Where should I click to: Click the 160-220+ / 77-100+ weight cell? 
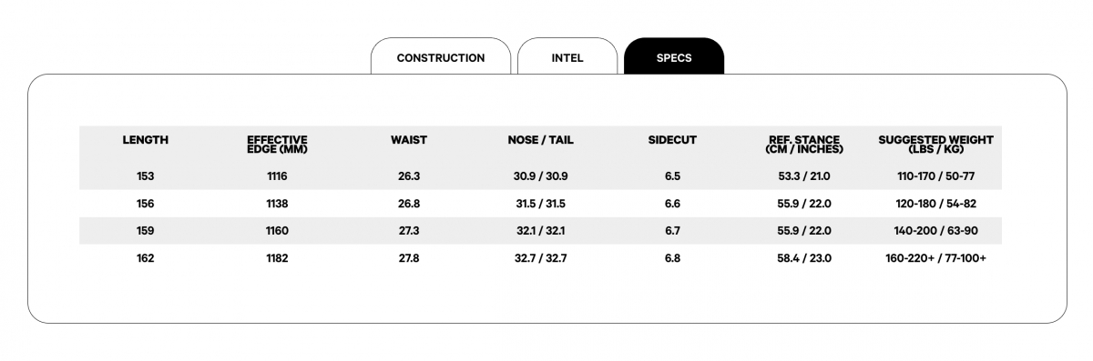[935, 258]
